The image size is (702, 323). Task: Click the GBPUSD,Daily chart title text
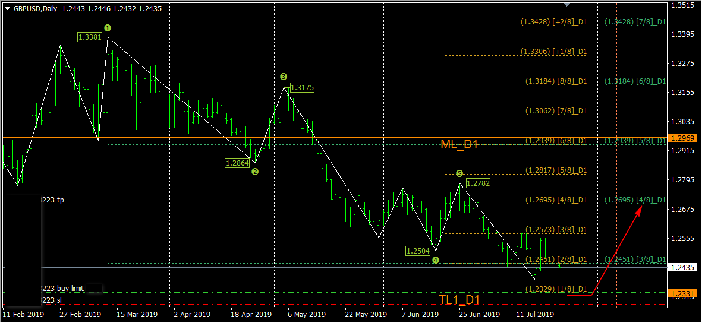coord(36,8)
